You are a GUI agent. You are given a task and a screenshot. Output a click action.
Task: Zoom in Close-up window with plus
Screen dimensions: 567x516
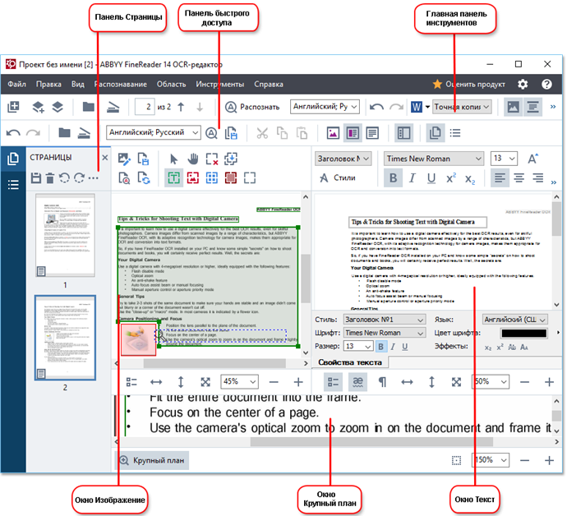(x=549, y=460)
